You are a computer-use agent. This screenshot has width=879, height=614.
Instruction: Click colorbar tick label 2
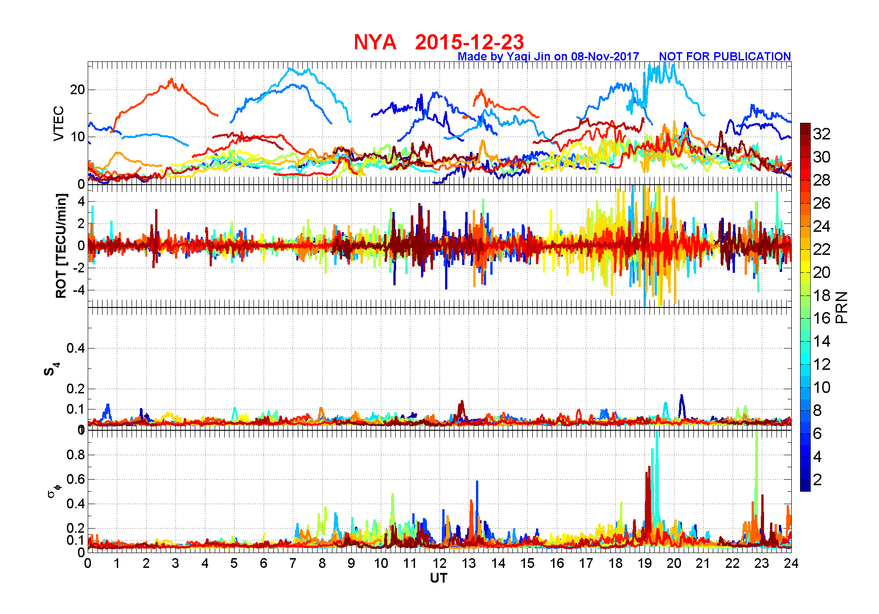818,480
